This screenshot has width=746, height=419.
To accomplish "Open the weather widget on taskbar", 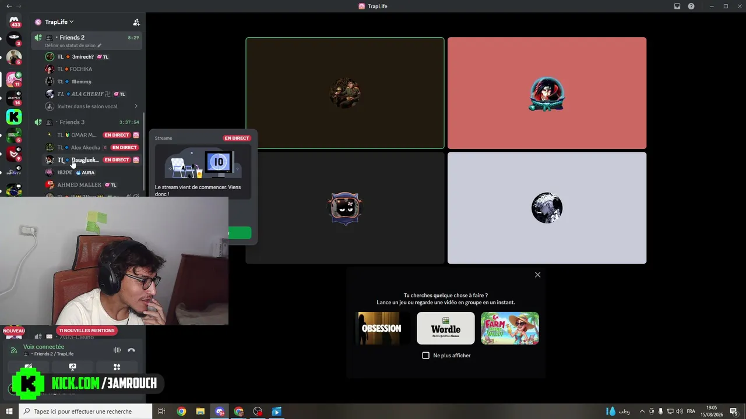I will pos(618,411).
